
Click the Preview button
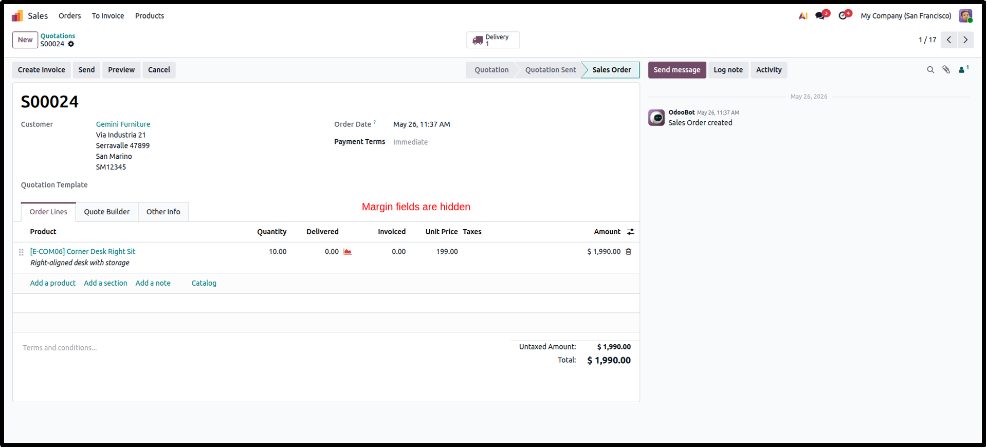[x=121, y=70]
